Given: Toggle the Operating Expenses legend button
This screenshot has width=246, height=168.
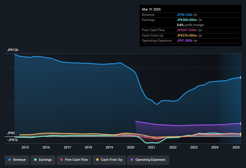Looking at the screenshot, I should point(148,160).
